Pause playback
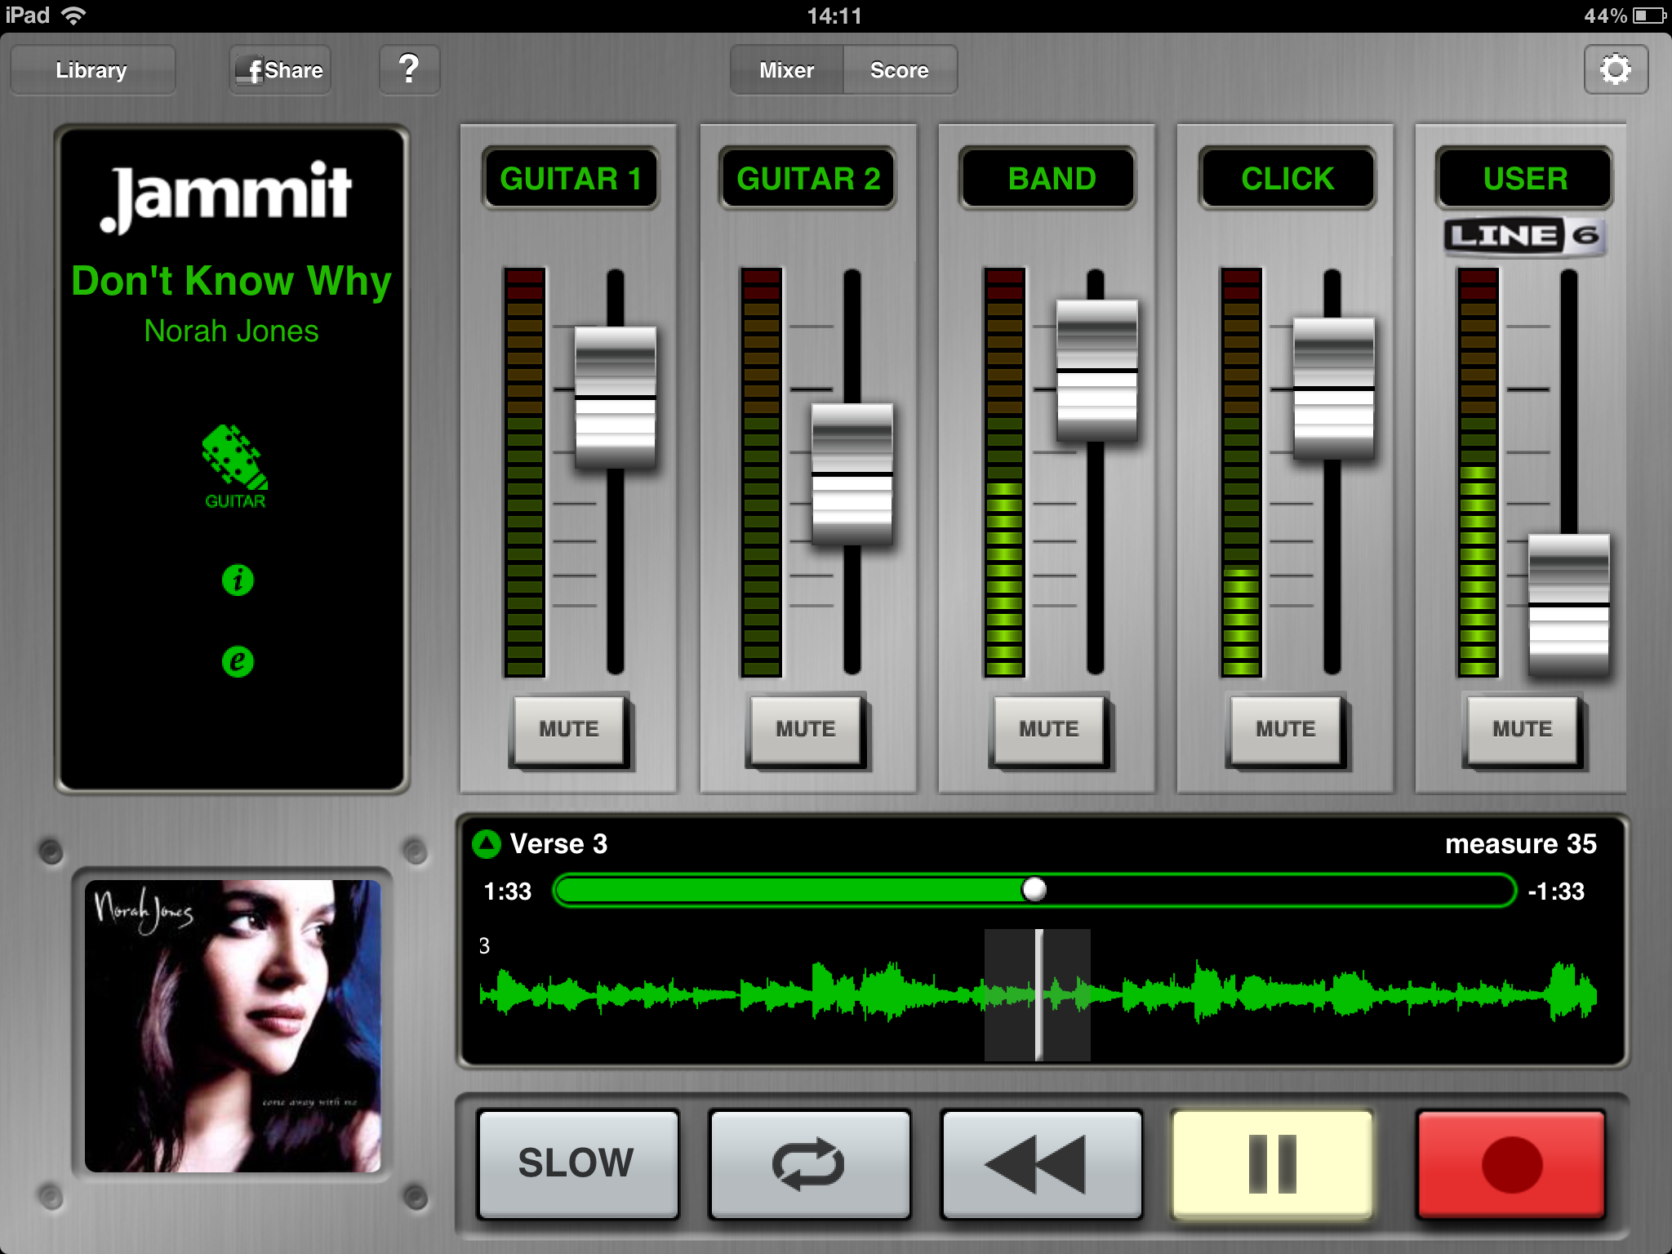The height and width of the screenshot is (1254, 1672). 1273,1163
